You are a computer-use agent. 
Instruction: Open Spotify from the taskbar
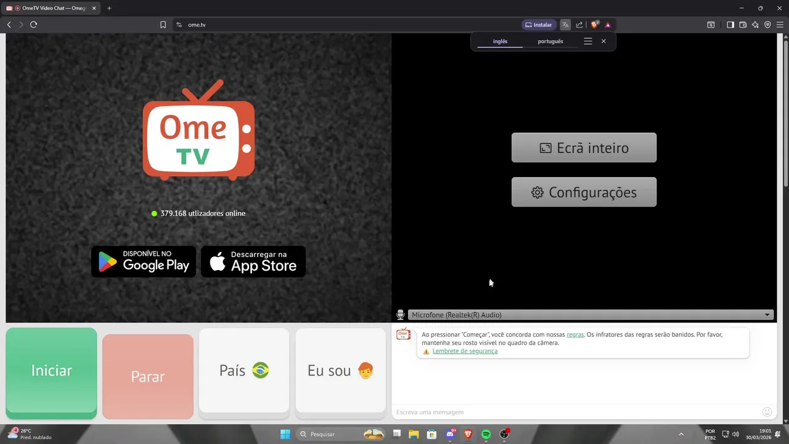pos(486,434)
